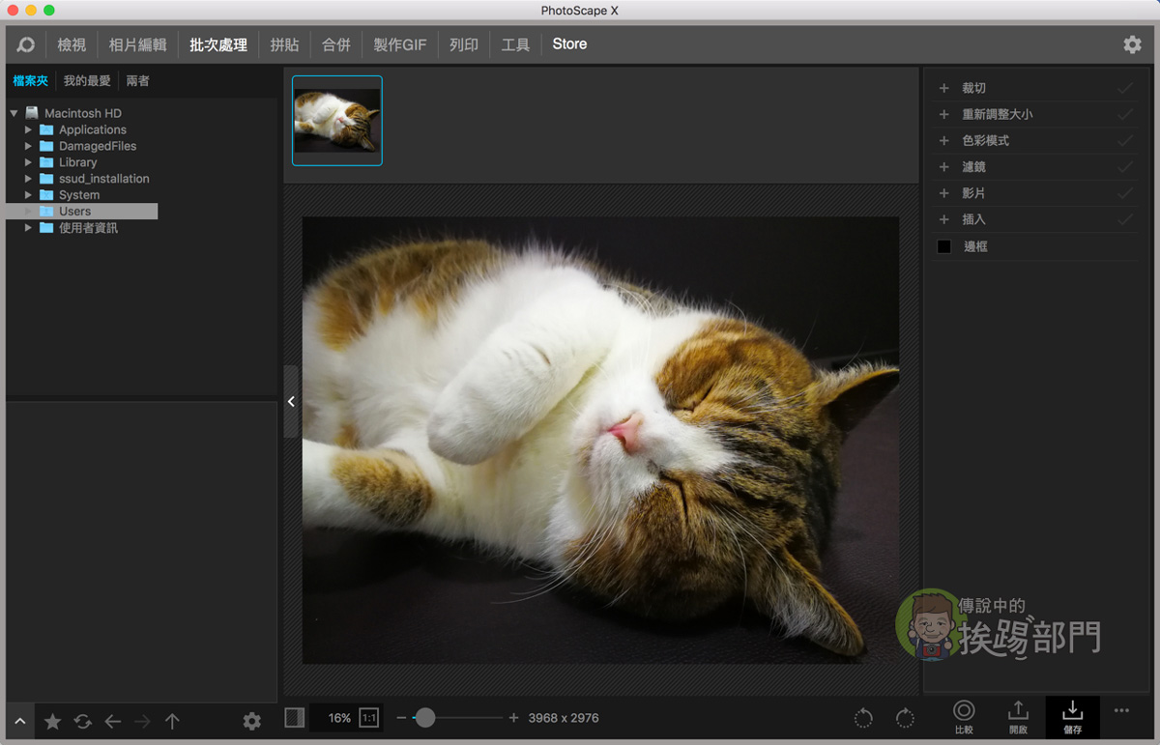Open the Store tab
1160x745 pixels.
[x=569, y=44]
